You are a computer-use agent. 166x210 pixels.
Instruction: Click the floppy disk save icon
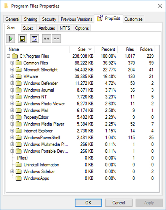(x=22, y=39)
